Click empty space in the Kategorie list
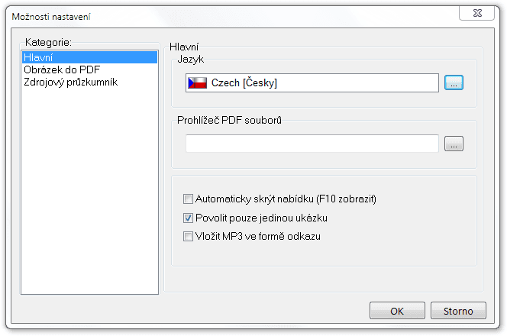The height and width of the screenshot is (336, 507). (89, 191)
